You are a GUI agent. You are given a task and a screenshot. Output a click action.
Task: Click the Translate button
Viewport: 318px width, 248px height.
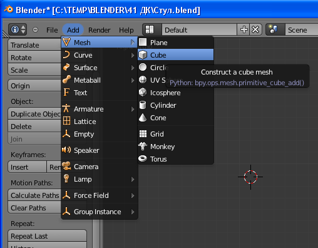pyautogui.click(x=34, y=45)
